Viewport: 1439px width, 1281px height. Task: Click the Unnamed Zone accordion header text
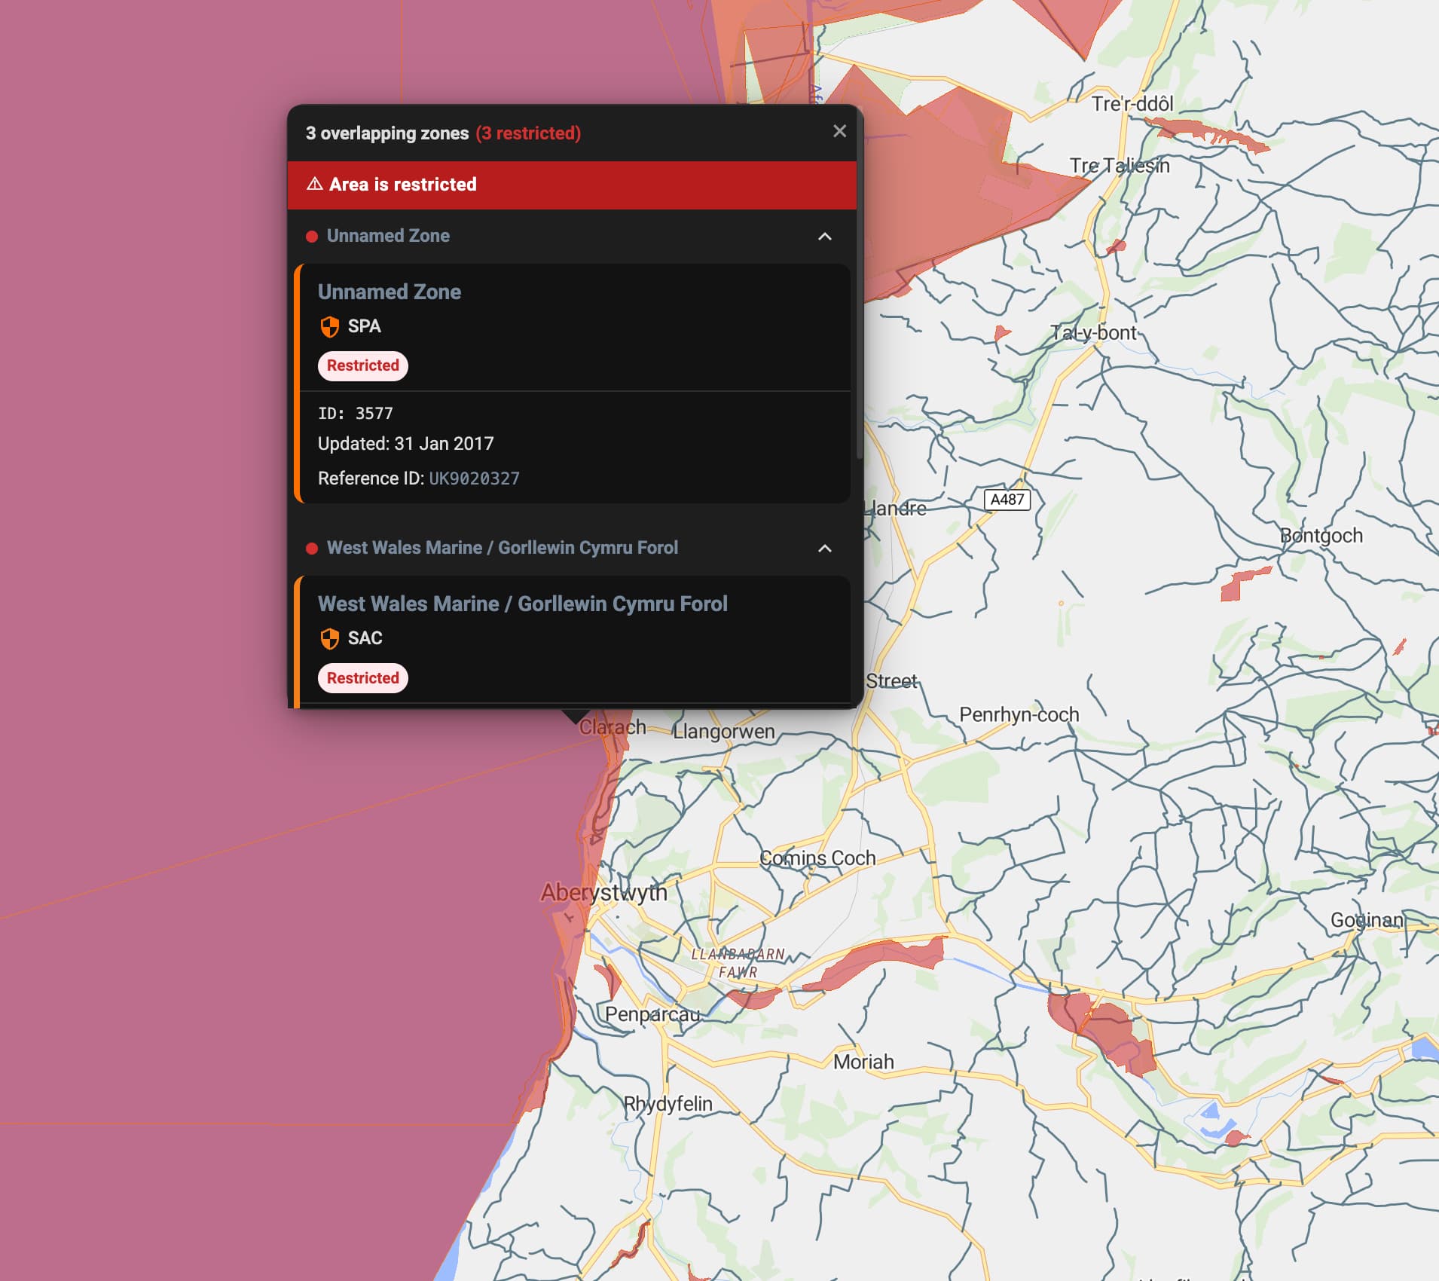pos(388,236)
